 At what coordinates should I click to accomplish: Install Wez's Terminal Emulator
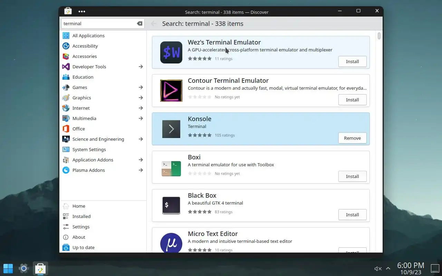point(352,61)
